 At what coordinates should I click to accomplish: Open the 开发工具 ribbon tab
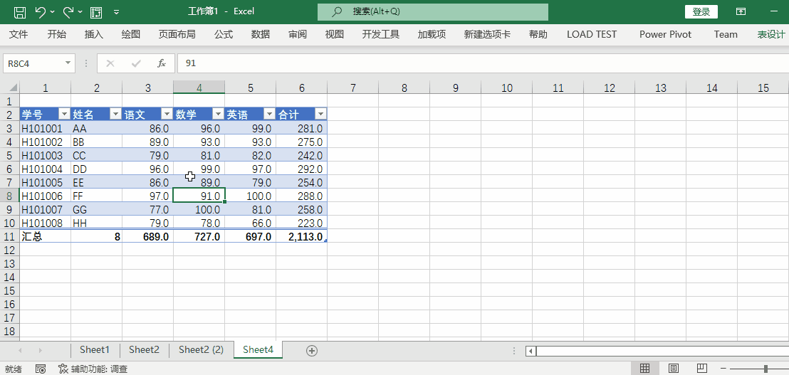coord(380,34)
